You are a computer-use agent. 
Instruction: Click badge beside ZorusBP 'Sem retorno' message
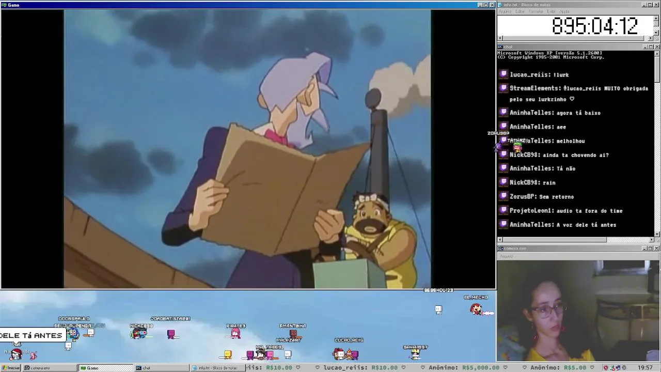click(x=503, y=196)
